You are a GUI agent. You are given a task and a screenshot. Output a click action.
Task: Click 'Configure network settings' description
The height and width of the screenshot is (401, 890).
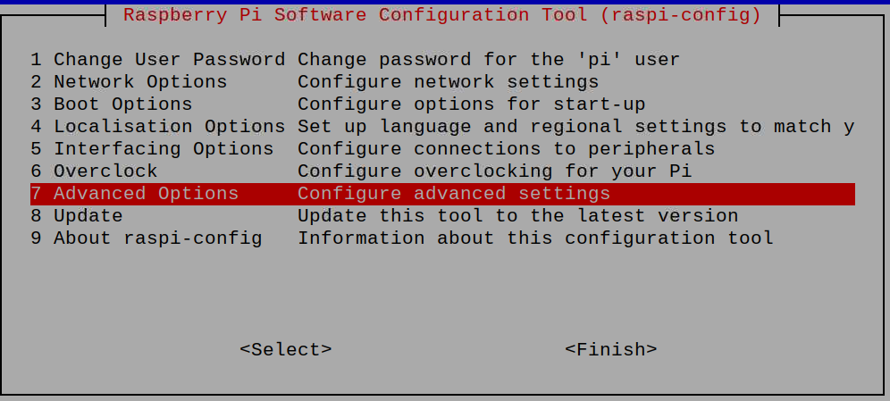coord(448,82)
